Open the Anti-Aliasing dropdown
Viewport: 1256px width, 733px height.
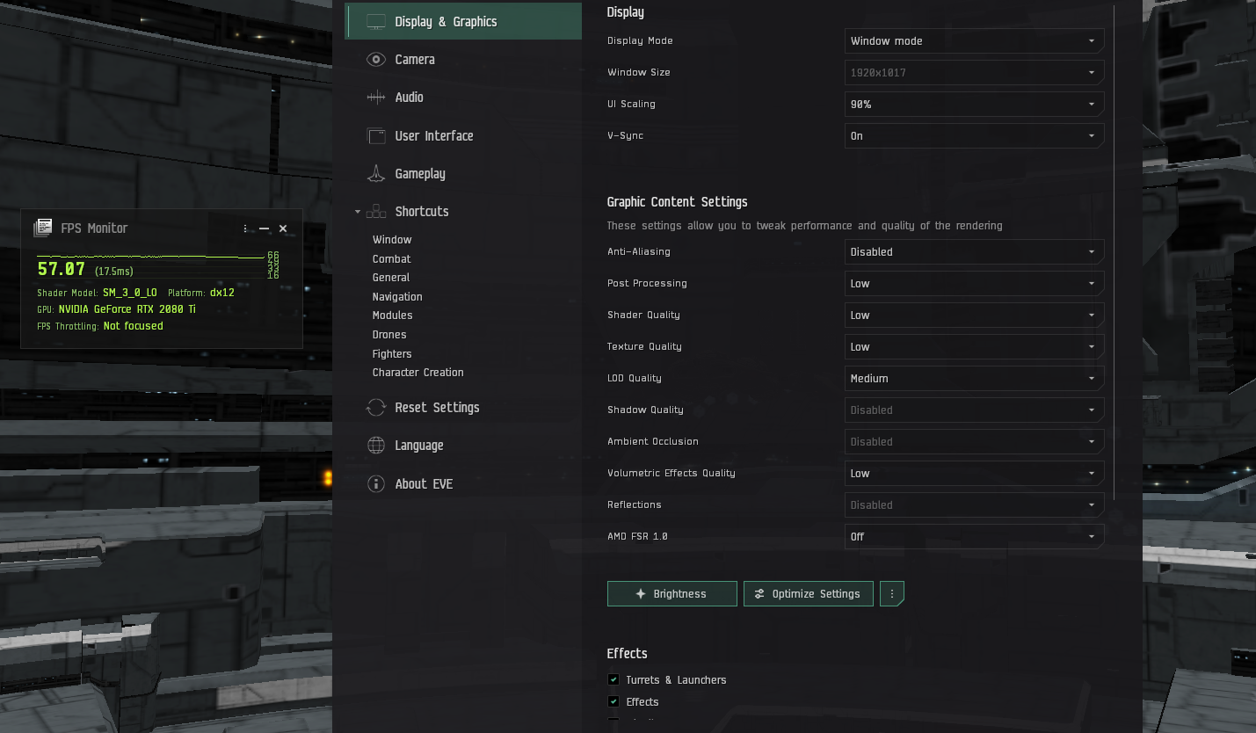pyautogui.click(x=974, y=252)
